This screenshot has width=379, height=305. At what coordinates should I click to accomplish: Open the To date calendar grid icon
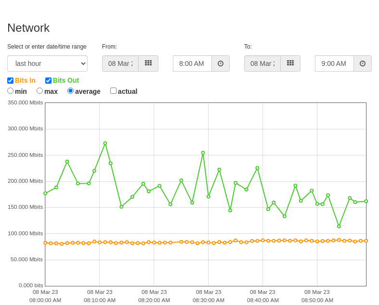pyautogui.click(x=290, y=64)
